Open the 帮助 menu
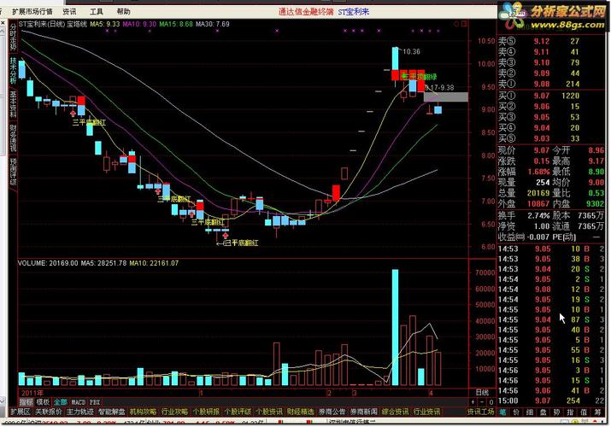 124,12
